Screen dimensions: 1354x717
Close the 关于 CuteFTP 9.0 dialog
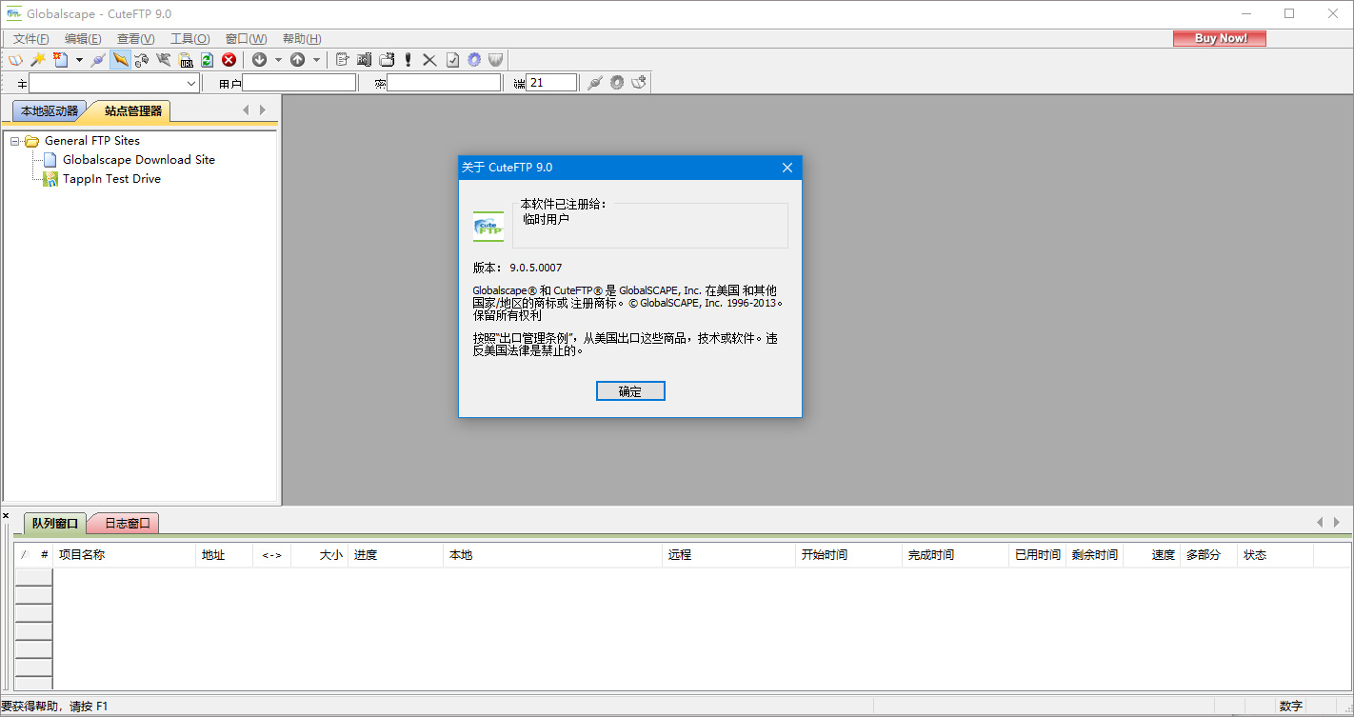point(787,168)
